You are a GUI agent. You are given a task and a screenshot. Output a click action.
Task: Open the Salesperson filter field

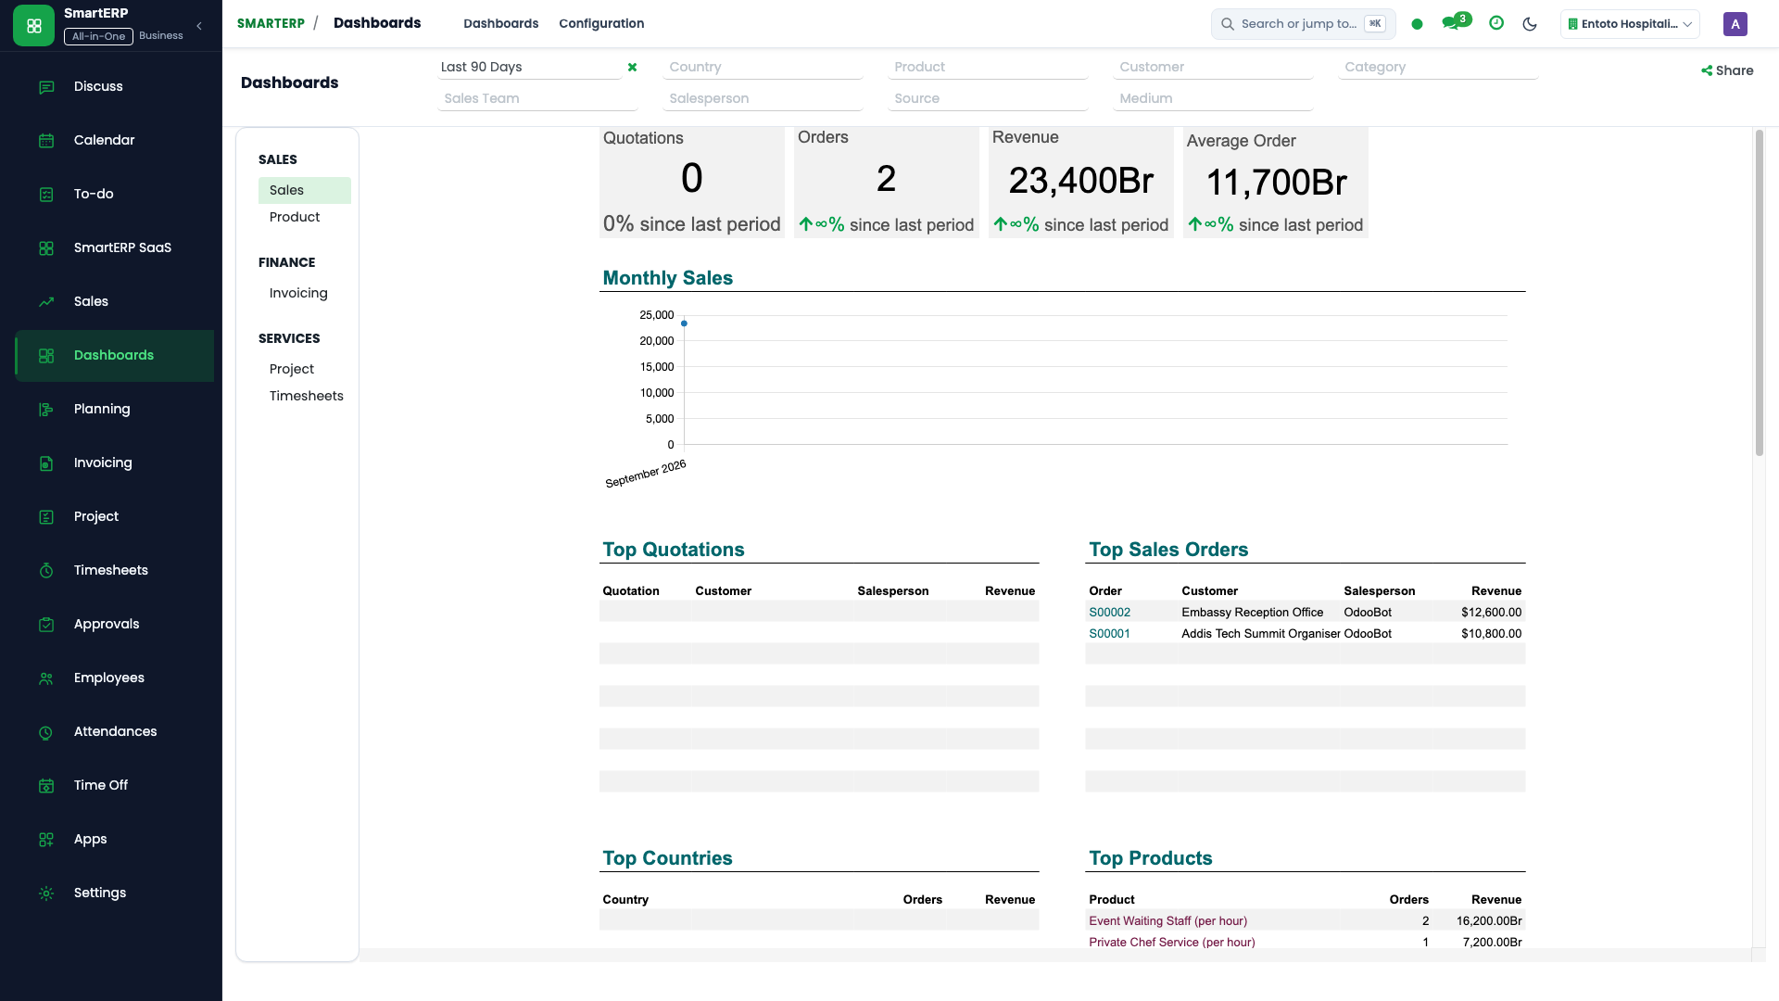[x=763, y=98]
